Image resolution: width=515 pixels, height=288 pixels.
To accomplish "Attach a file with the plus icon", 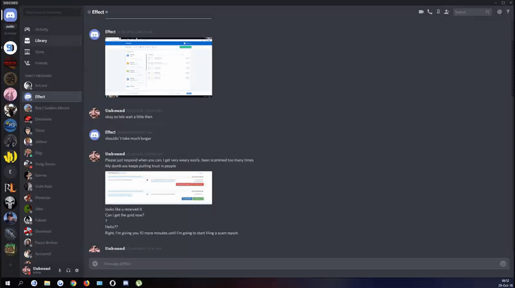I will [x=95, y=264].
